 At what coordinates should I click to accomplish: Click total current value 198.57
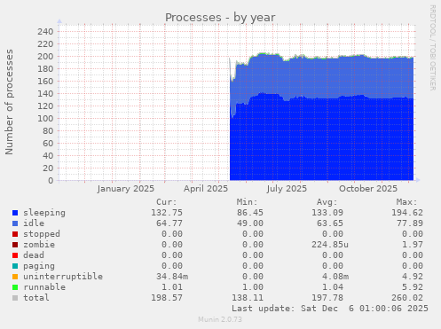[x=167, y=298]
